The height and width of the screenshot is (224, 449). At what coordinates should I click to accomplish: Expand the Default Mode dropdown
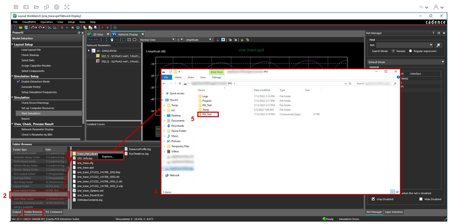tap(406, 62)
